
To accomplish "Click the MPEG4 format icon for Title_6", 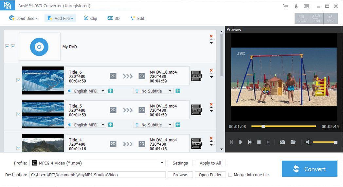I will click(196, 76).
